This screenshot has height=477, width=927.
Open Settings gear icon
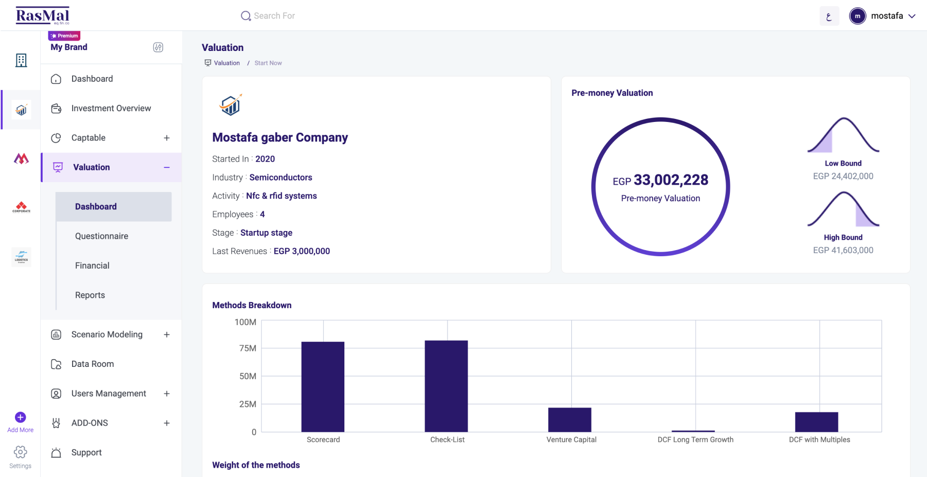click(21, 452)
